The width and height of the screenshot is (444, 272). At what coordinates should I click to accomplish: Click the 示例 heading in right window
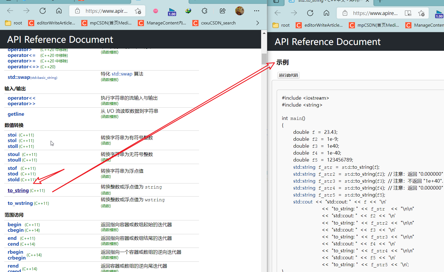tap(282, 62)
